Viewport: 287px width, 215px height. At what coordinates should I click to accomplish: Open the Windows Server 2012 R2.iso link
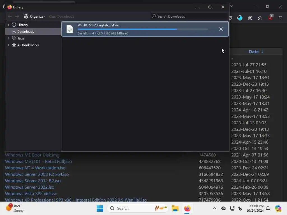pyautogui.click(x=33, y=181)
